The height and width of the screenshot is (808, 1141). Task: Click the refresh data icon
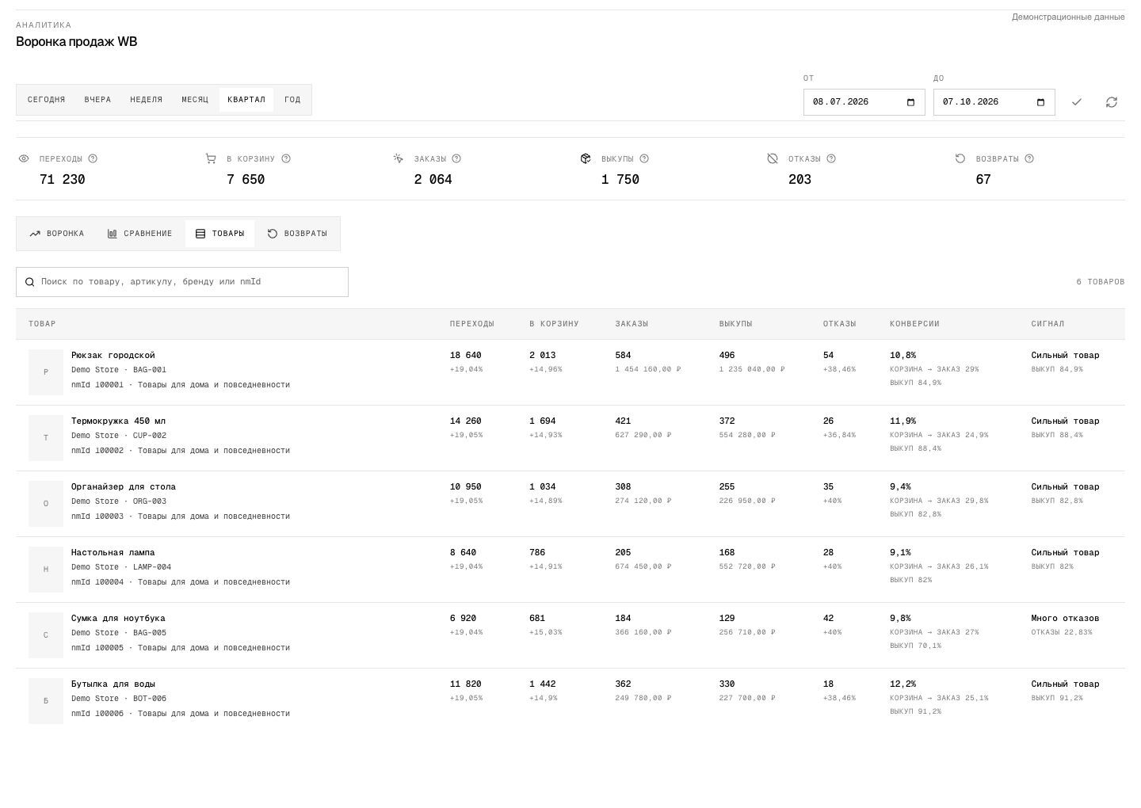(1112, 102)
